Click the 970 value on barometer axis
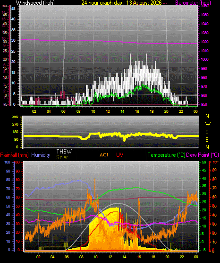The width and height of the screenshot is (220, 263). 204,86
